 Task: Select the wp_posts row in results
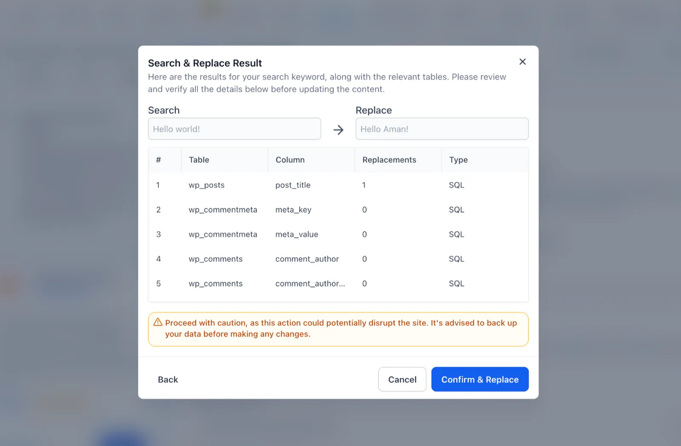[338, 185]
